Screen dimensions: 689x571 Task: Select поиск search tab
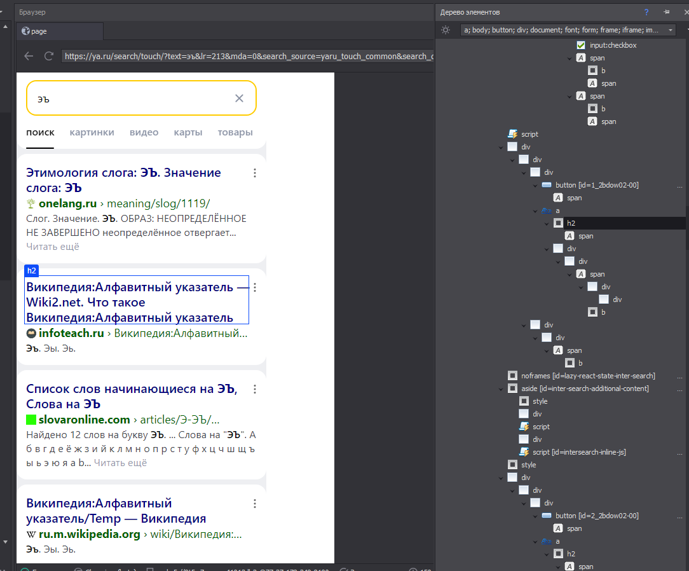(x=41, y=132)
